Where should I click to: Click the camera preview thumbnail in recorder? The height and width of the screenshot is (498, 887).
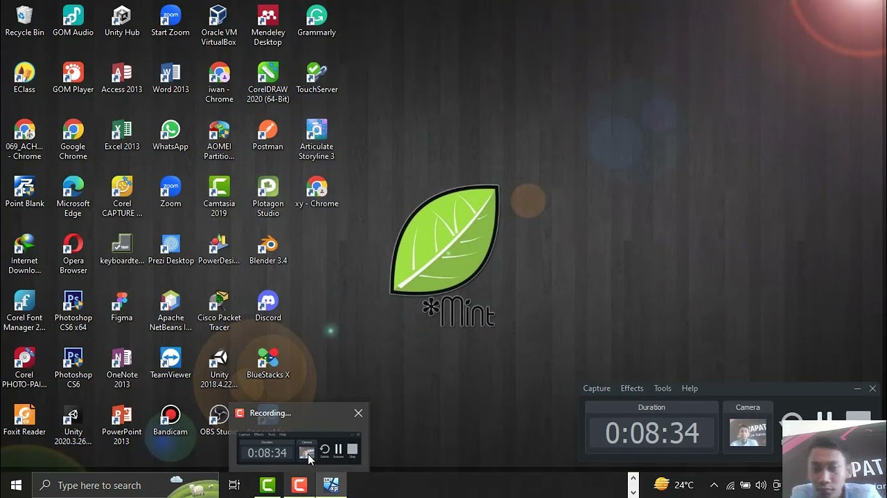coord(748,433)
